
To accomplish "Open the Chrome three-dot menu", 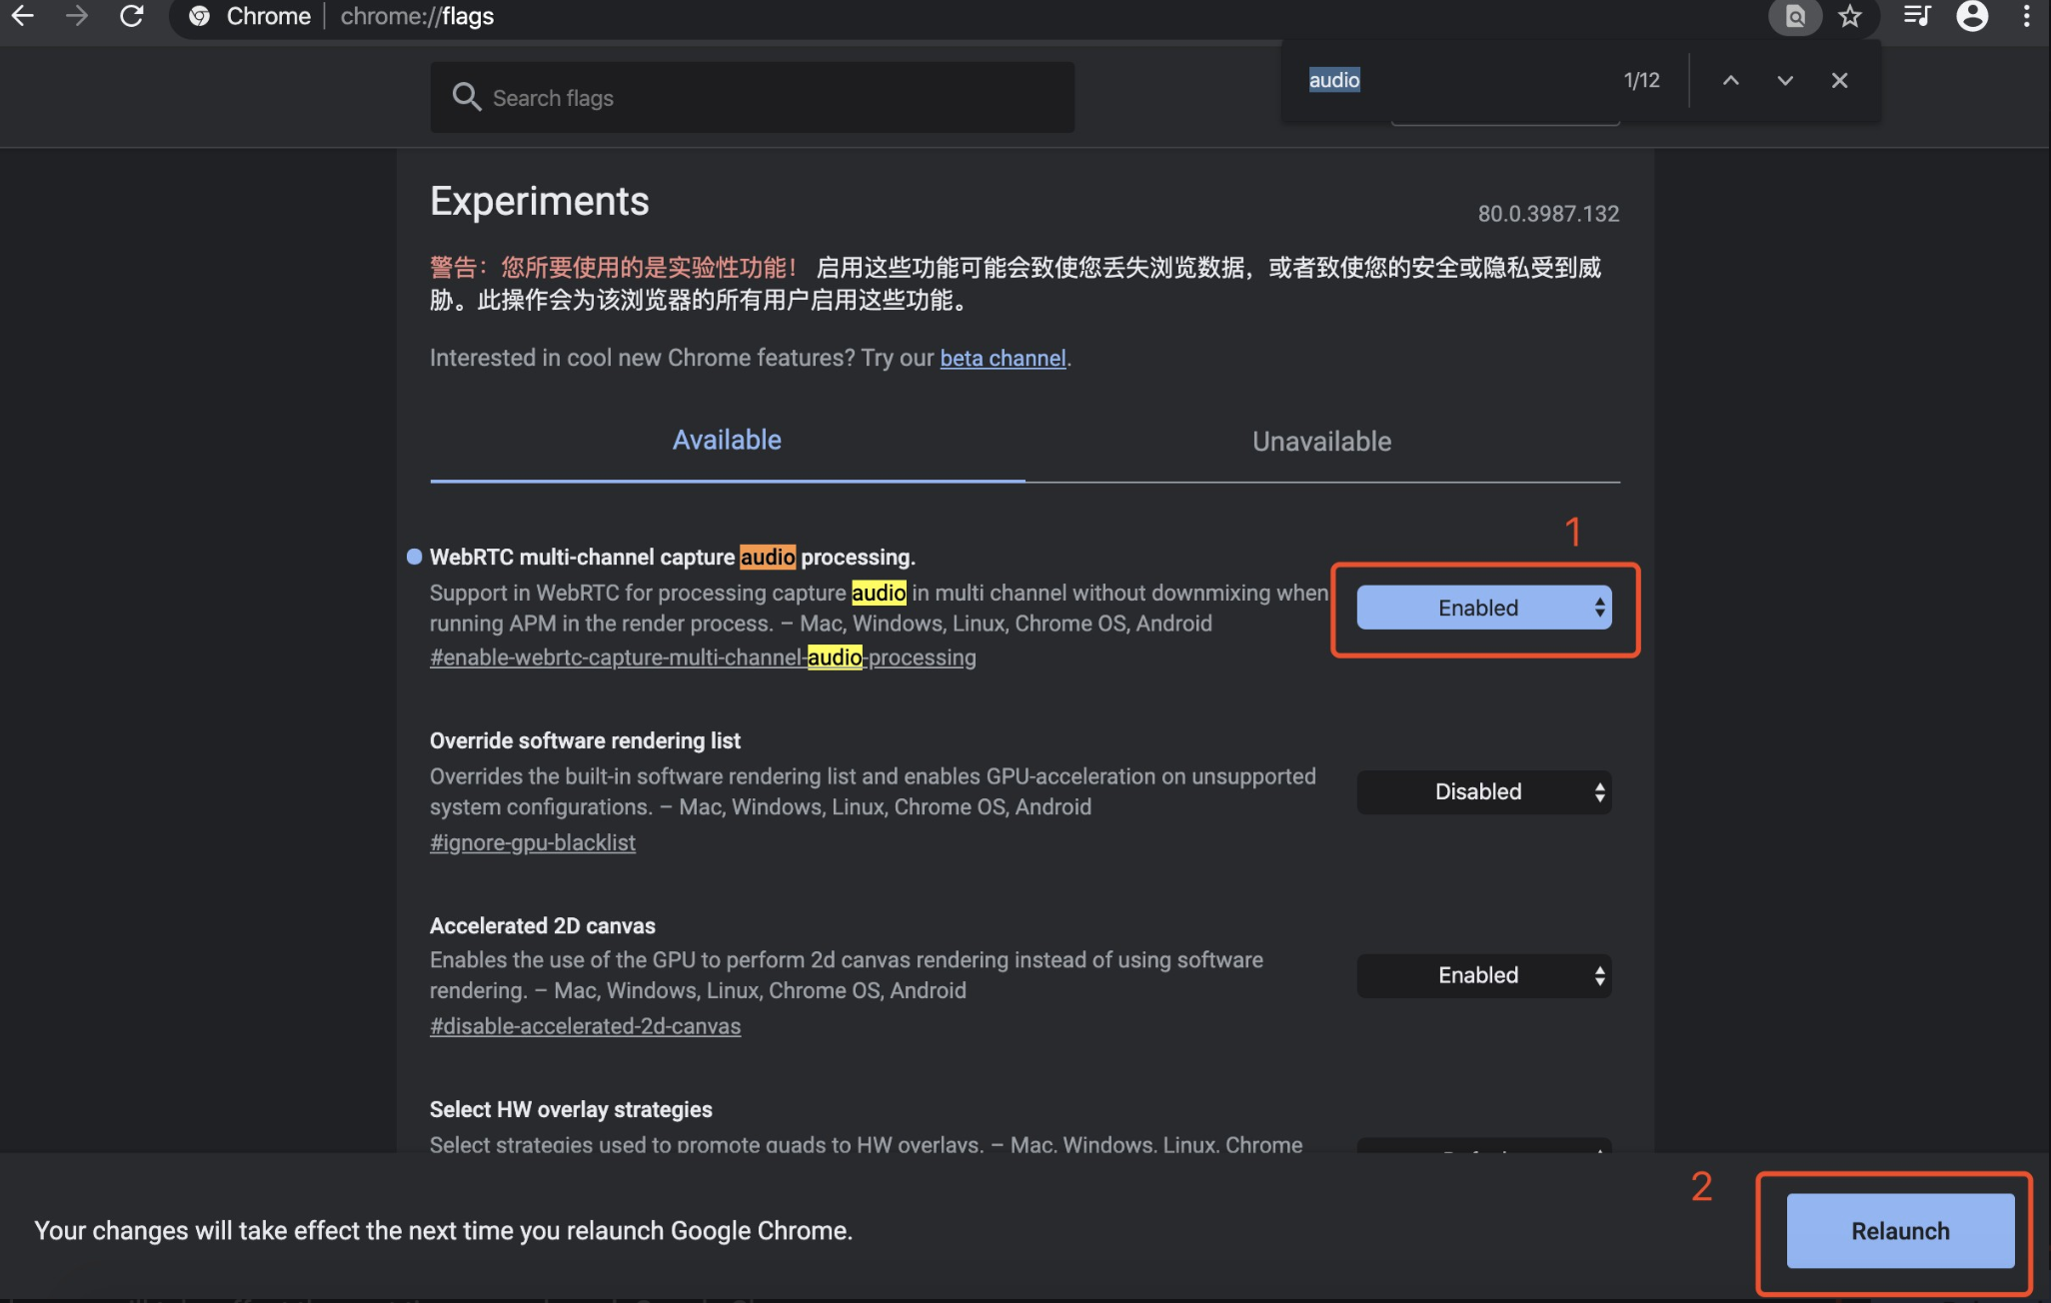I will click(x=2026, y=16).
